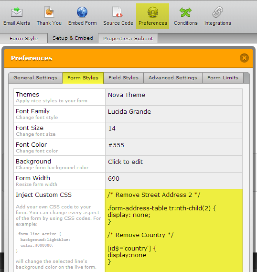Click '.form-line-active {' example code
The image size is (257, 272).
39,234
